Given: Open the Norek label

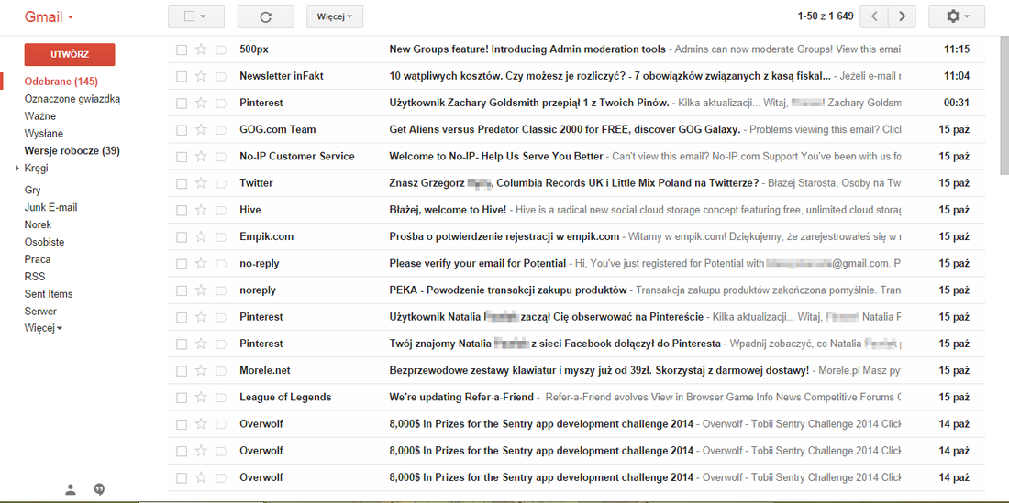Looking at the screenshot, I should 38,224.
